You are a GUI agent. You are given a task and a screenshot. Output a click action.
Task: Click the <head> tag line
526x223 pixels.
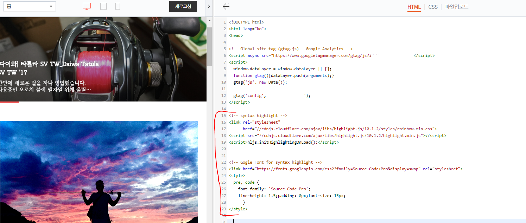pos(236,35)
